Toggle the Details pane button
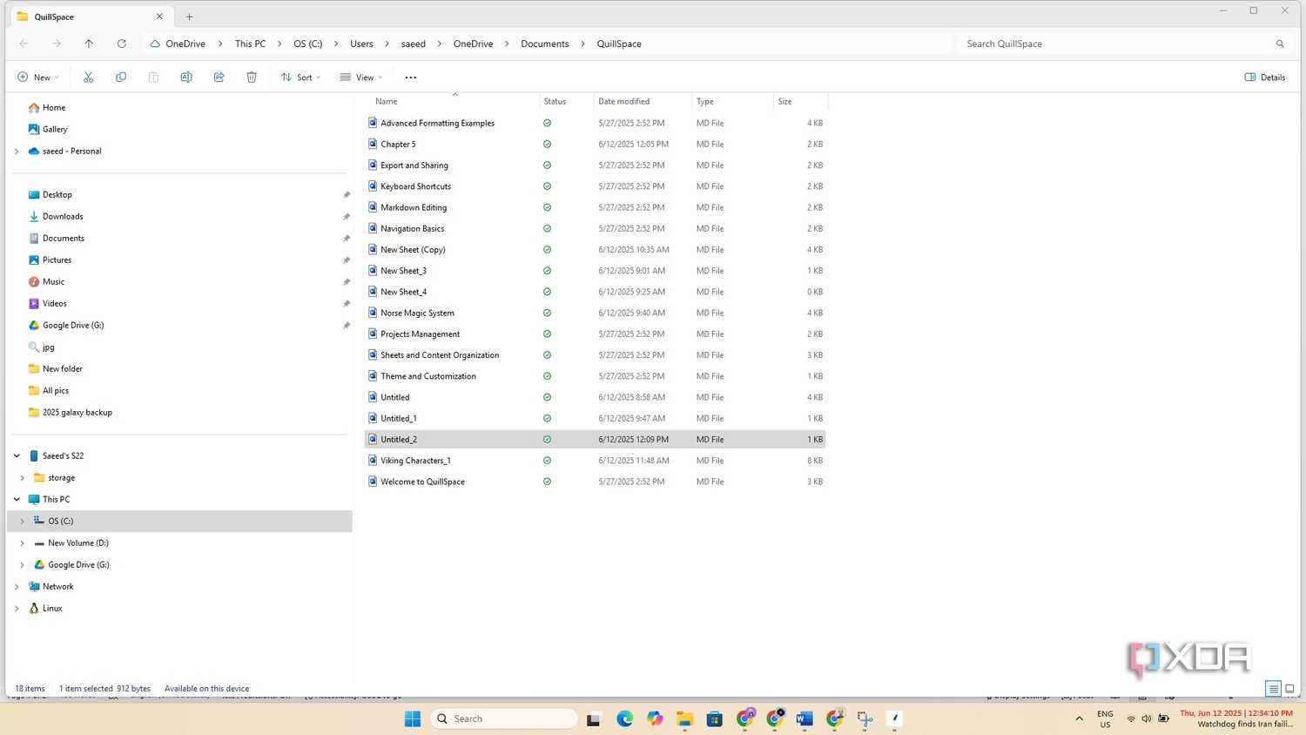The height and width of the screenshot is (735, 1306). click(x=1265, y=78)
